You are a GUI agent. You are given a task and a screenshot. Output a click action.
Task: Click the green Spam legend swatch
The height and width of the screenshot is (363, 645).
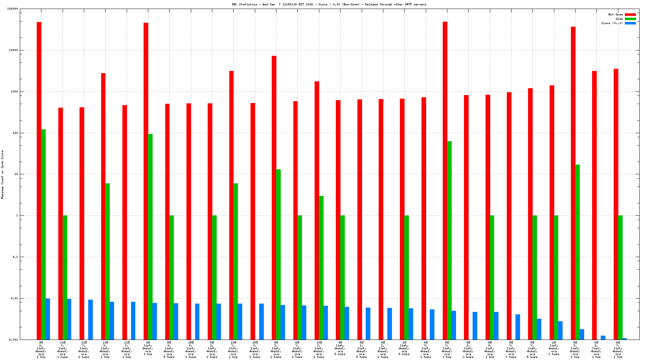point(630,19)
